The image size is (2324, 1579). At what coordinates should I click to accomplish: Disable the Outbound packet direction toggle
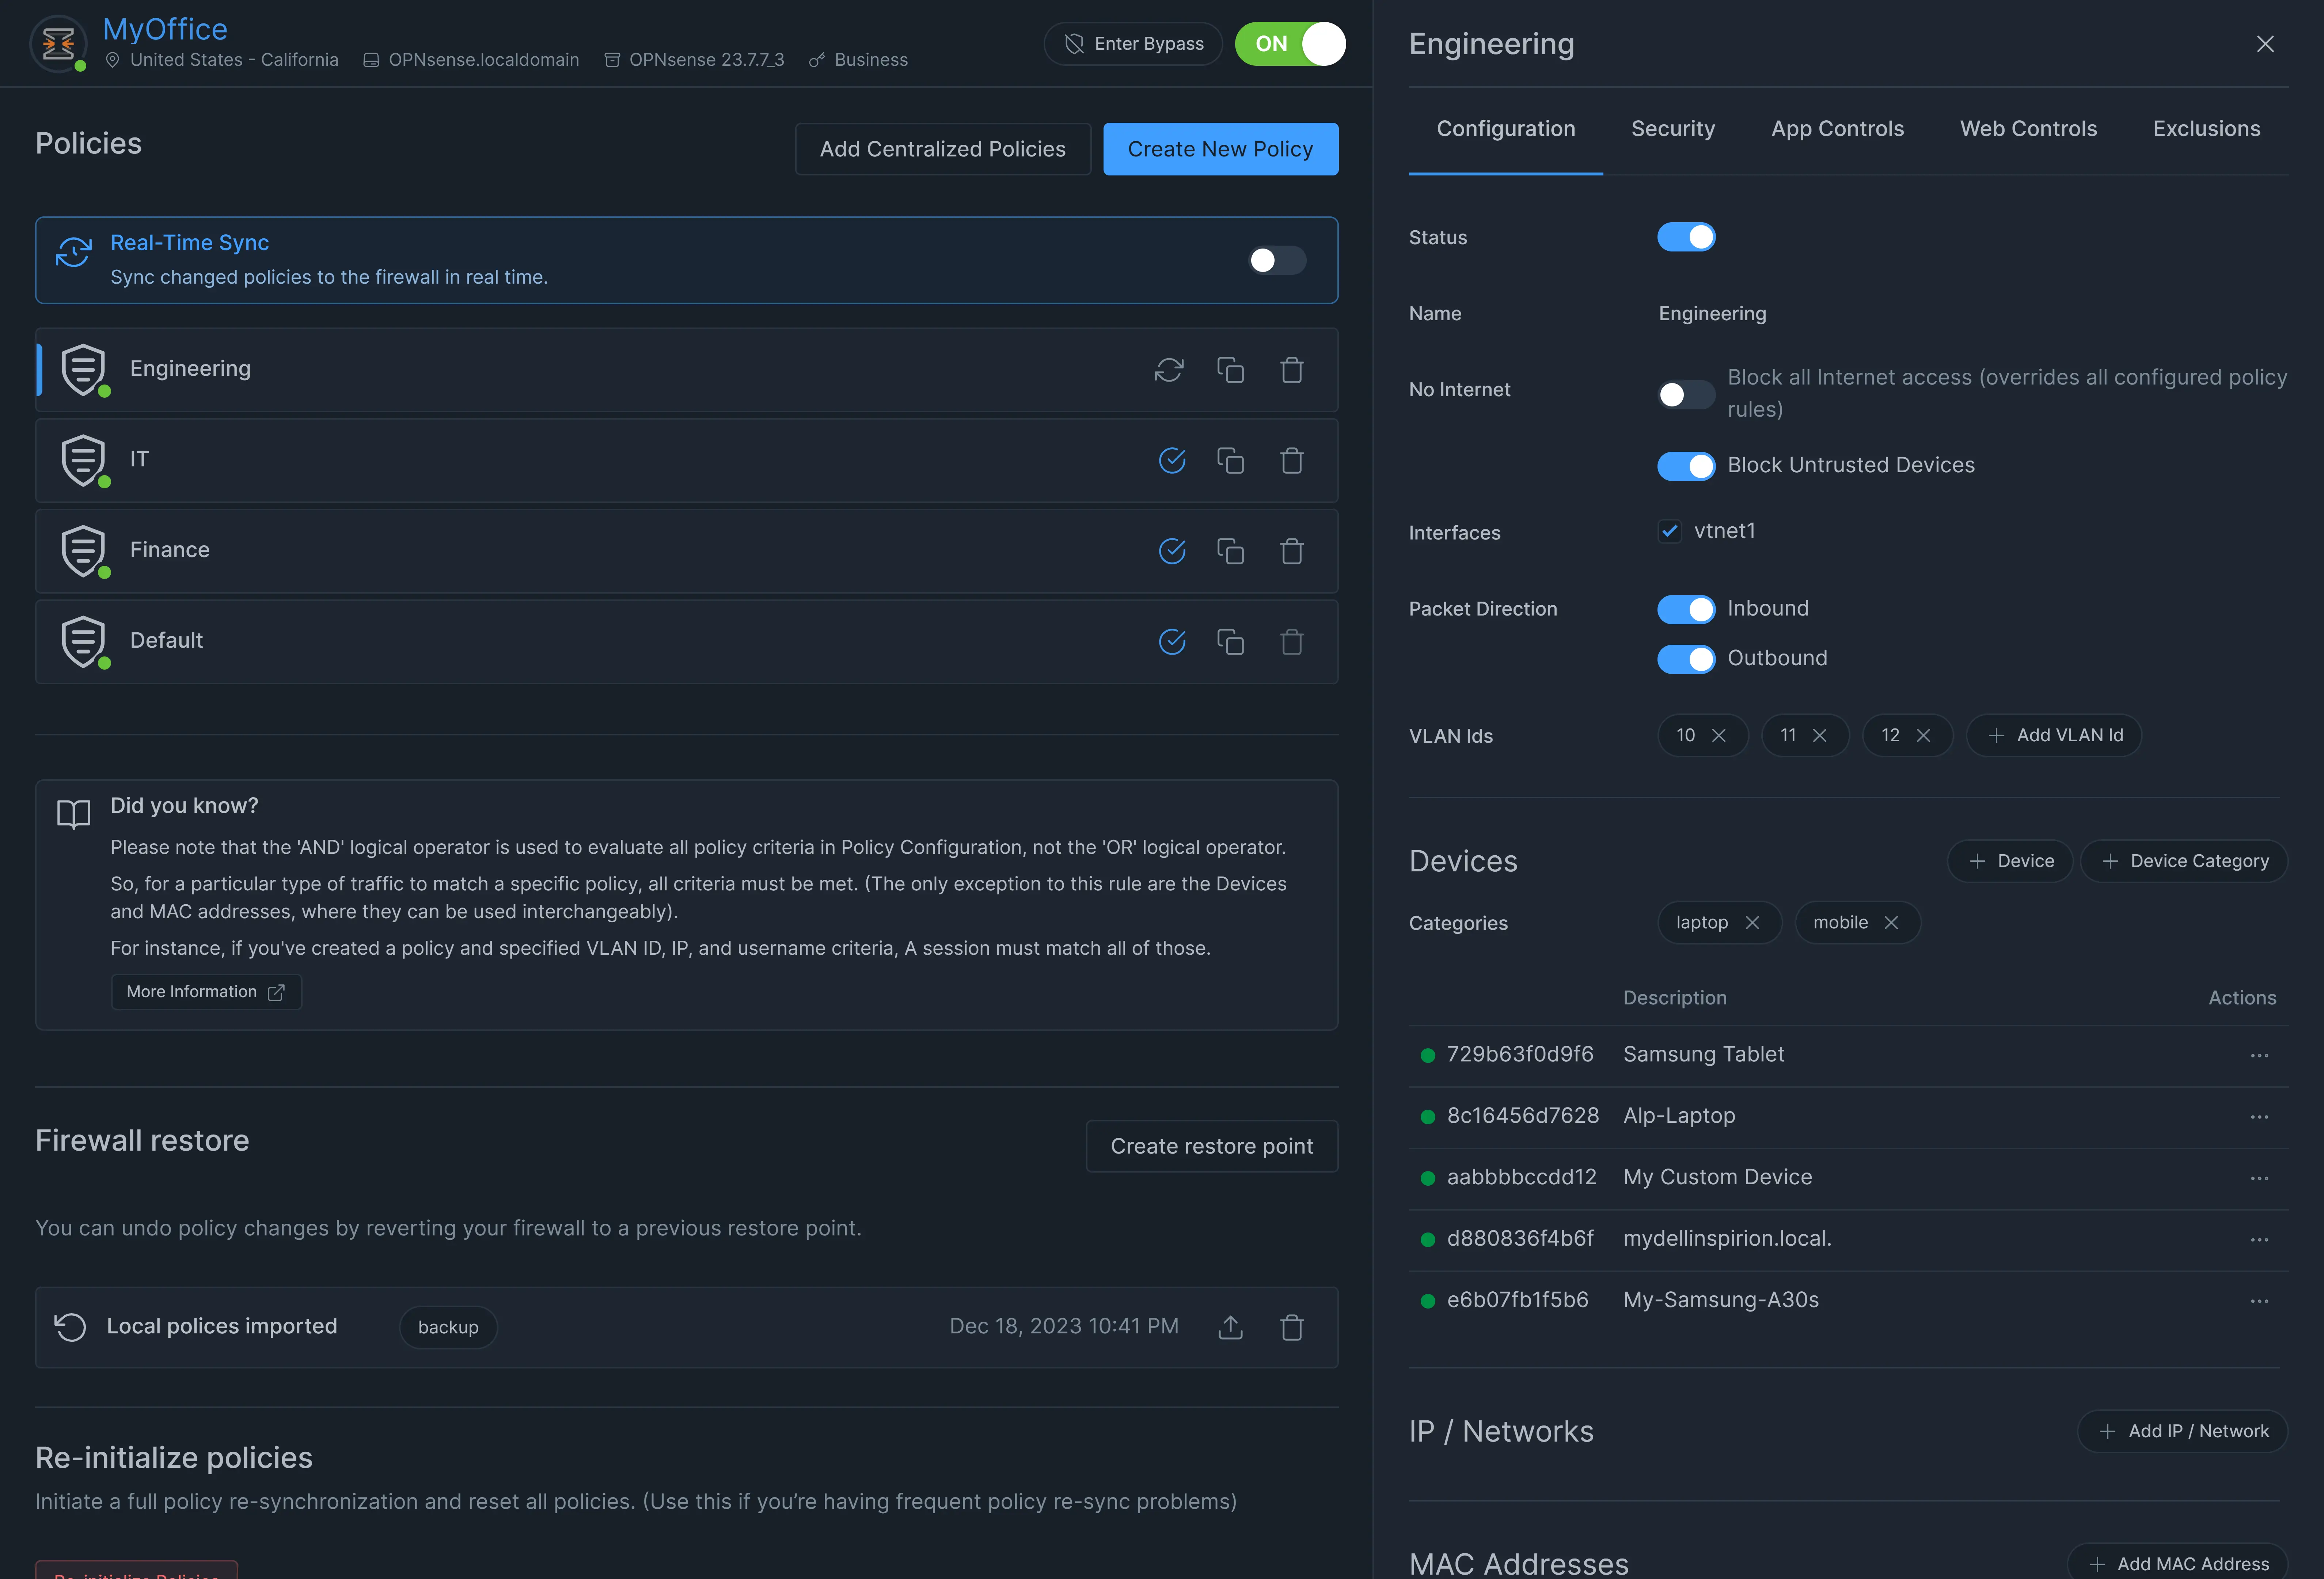click(x=1686, y=658)
